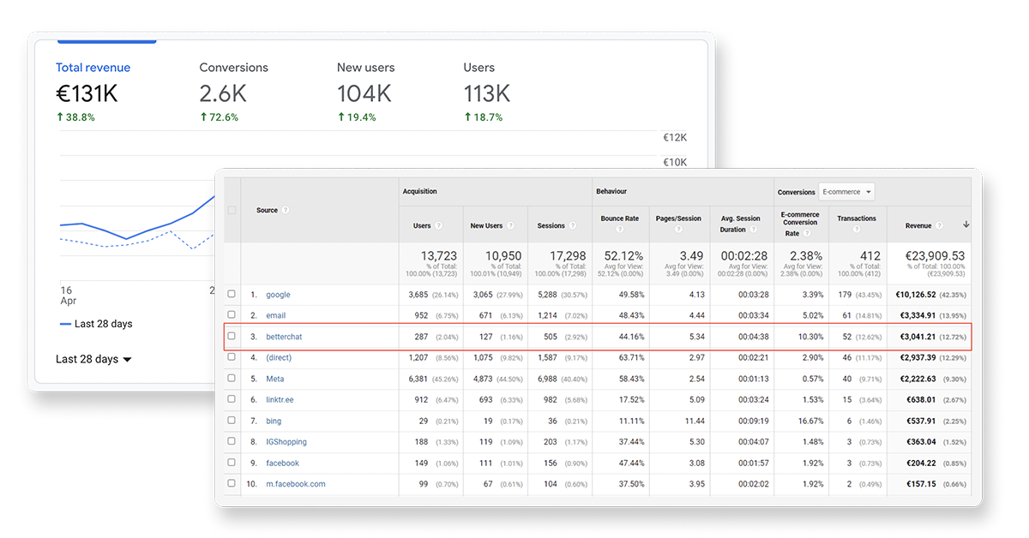Open the betterchat source link
1029x538 pixels.
click(x=284, y=337)
